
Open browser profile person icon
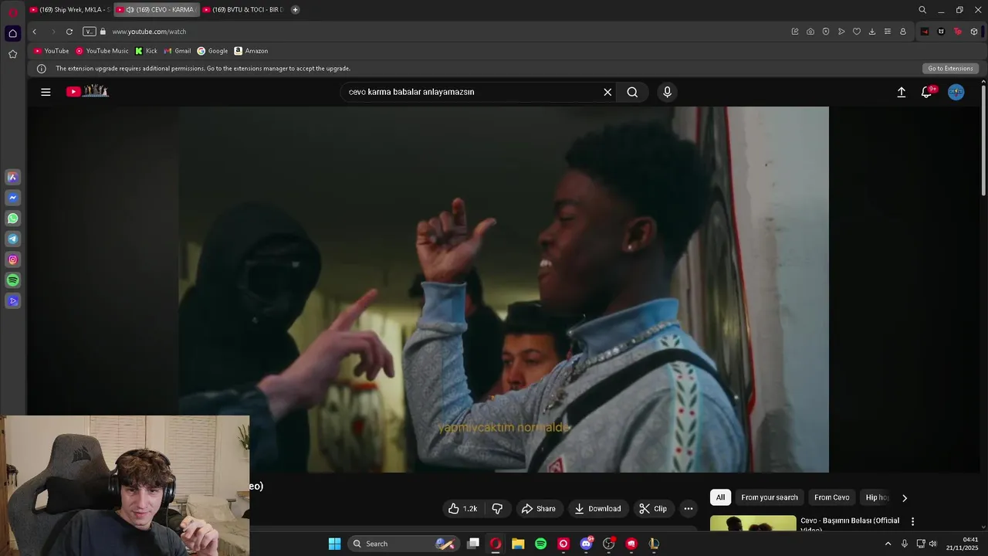click(x=903, y=32)
